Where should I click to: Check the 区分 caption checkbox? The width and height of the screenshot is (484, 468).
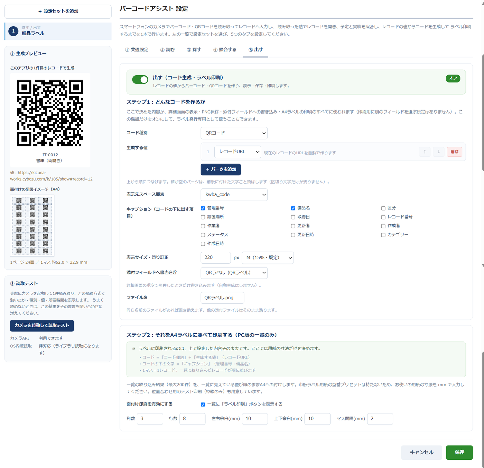coord(383,208)
